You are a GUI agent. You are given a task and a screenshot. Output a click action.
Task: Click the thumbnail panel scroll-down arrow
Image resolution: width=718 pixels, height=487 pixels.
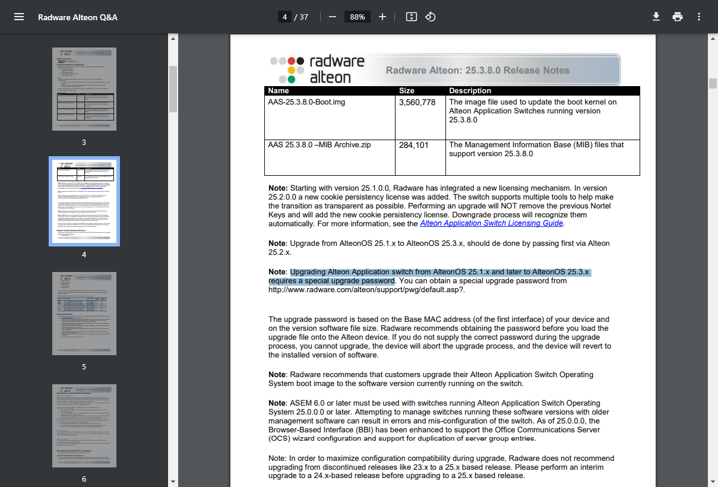(x=173, y=482)
